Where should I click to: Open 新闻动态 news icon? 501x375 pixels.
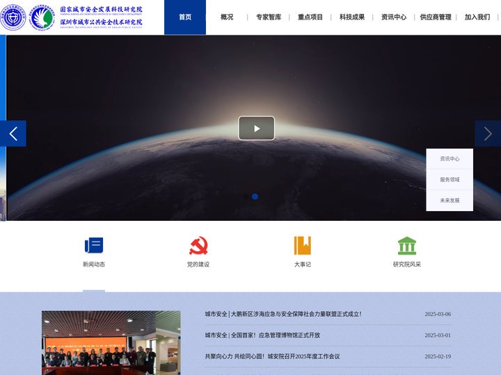[94, 245]
